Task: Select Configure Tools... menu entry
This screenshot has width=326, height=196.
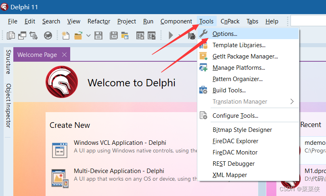Action: click(248, 116)
